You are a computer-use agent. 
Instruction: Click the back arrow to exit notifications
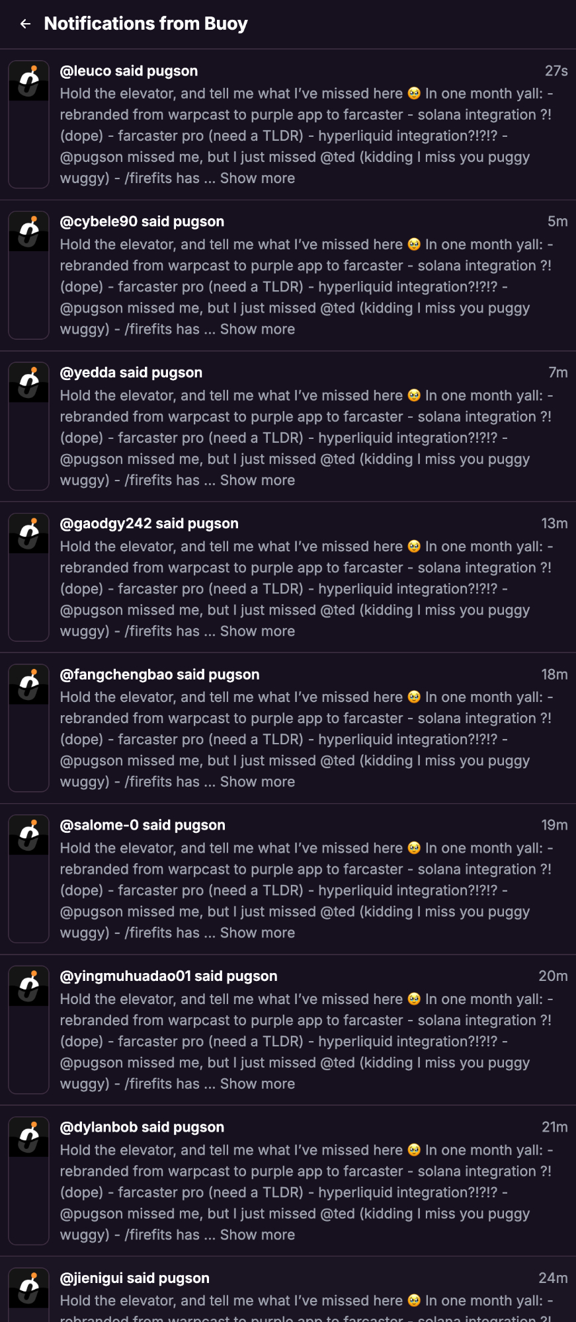pos(25,24)
